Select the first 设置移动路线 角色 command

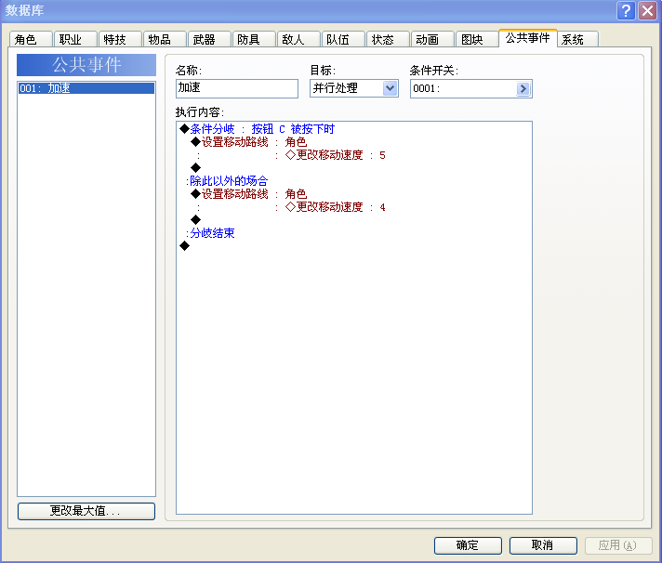[248, 142]
